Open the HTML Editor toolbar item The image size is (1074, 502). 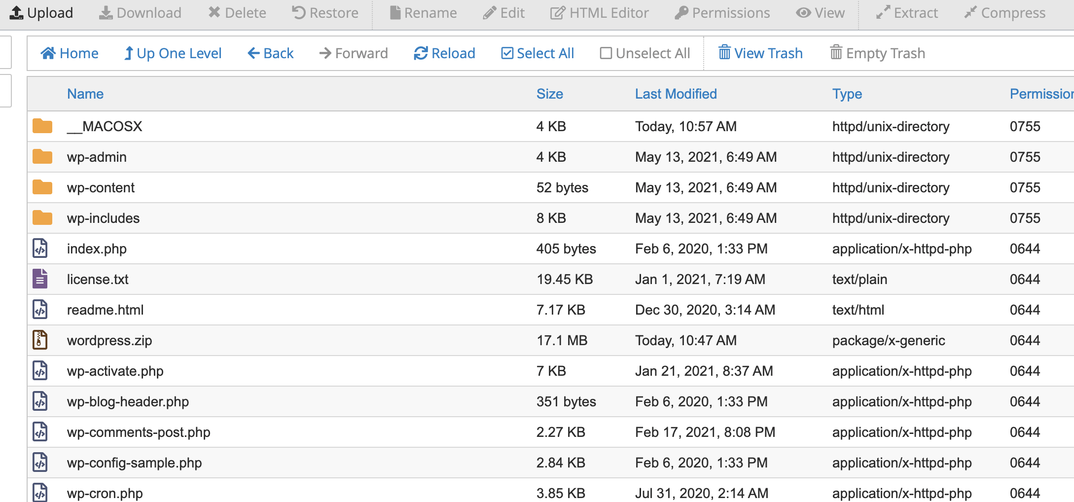point(599,13)
